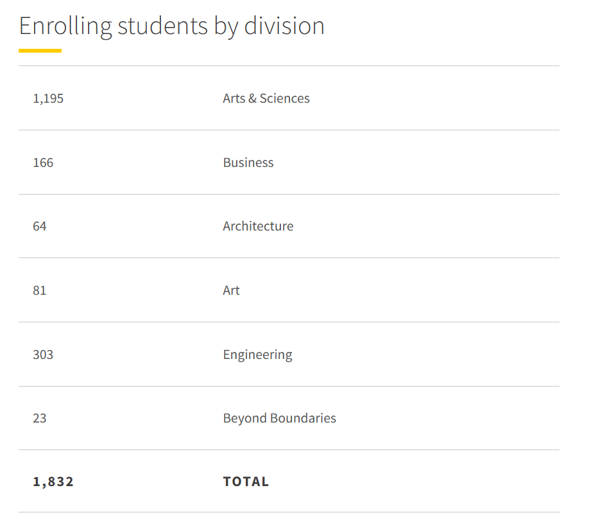The width and height of the screenshot is (598, 524).
Task: Select the number 303 in the table
Action: click(x=43, y=354)
